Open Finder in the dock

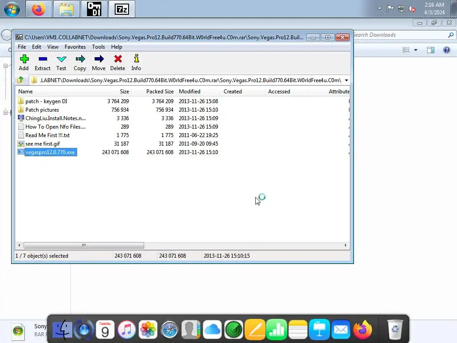[62, 330]
